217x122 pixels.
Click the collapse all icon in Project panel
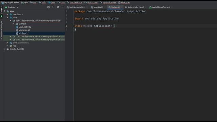pyautogui.click(x=53, y=7)
